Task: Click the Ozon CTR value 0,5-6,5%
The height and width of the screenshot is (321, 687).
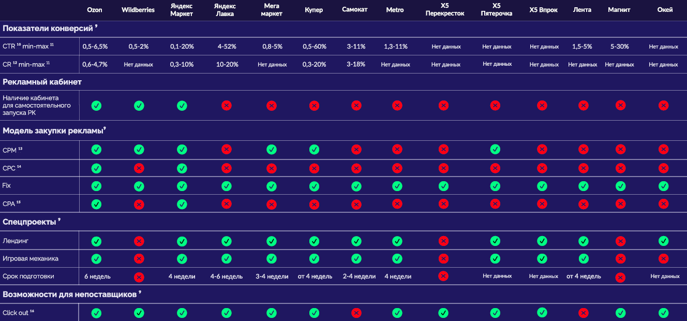Action: click(95, 47)
